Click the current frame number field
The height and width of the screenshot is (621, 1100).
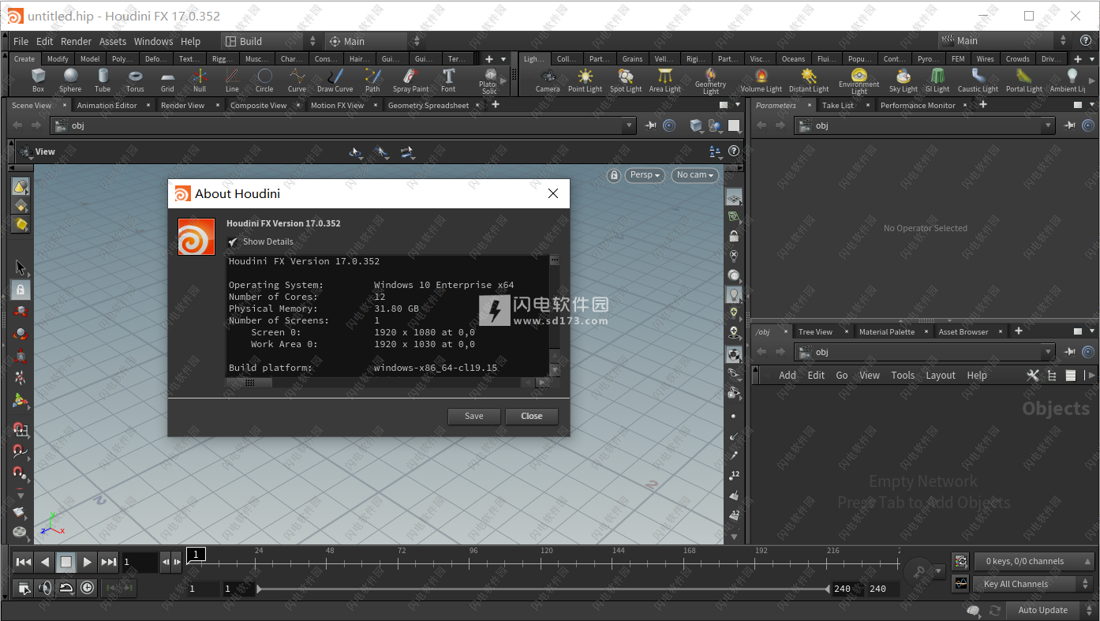pyautogui.click(x=140, y=562)
